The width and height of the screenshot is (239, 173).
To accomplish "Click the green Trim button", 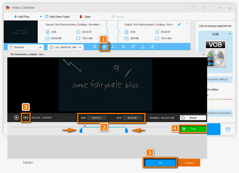I will [193, 129].
